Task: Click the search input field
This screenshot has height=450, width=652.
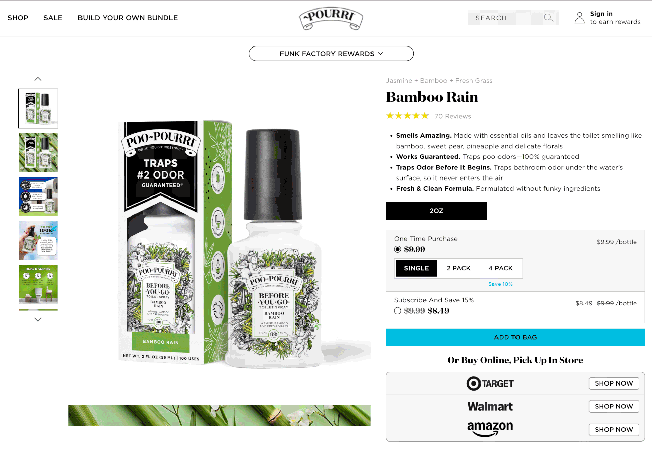Action: (506, 18)
